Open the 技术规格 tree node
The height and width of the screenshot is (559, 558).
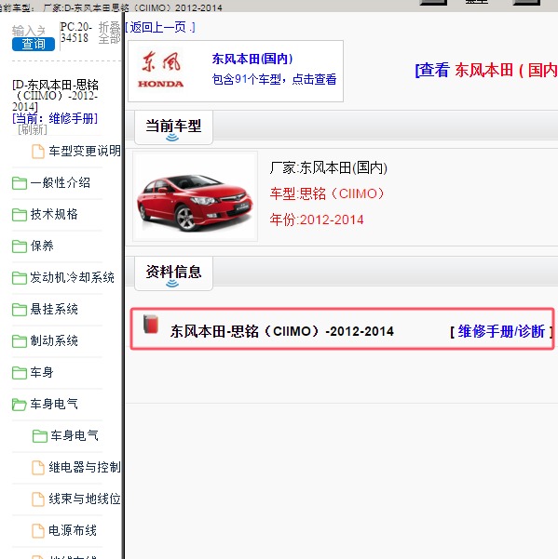pyautogui.click(x=54, y=214)
